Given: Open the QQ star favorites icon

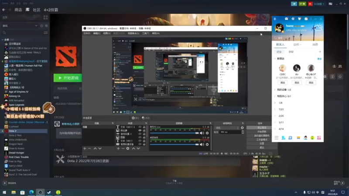Looking at the screenshot, I should 293,19.
